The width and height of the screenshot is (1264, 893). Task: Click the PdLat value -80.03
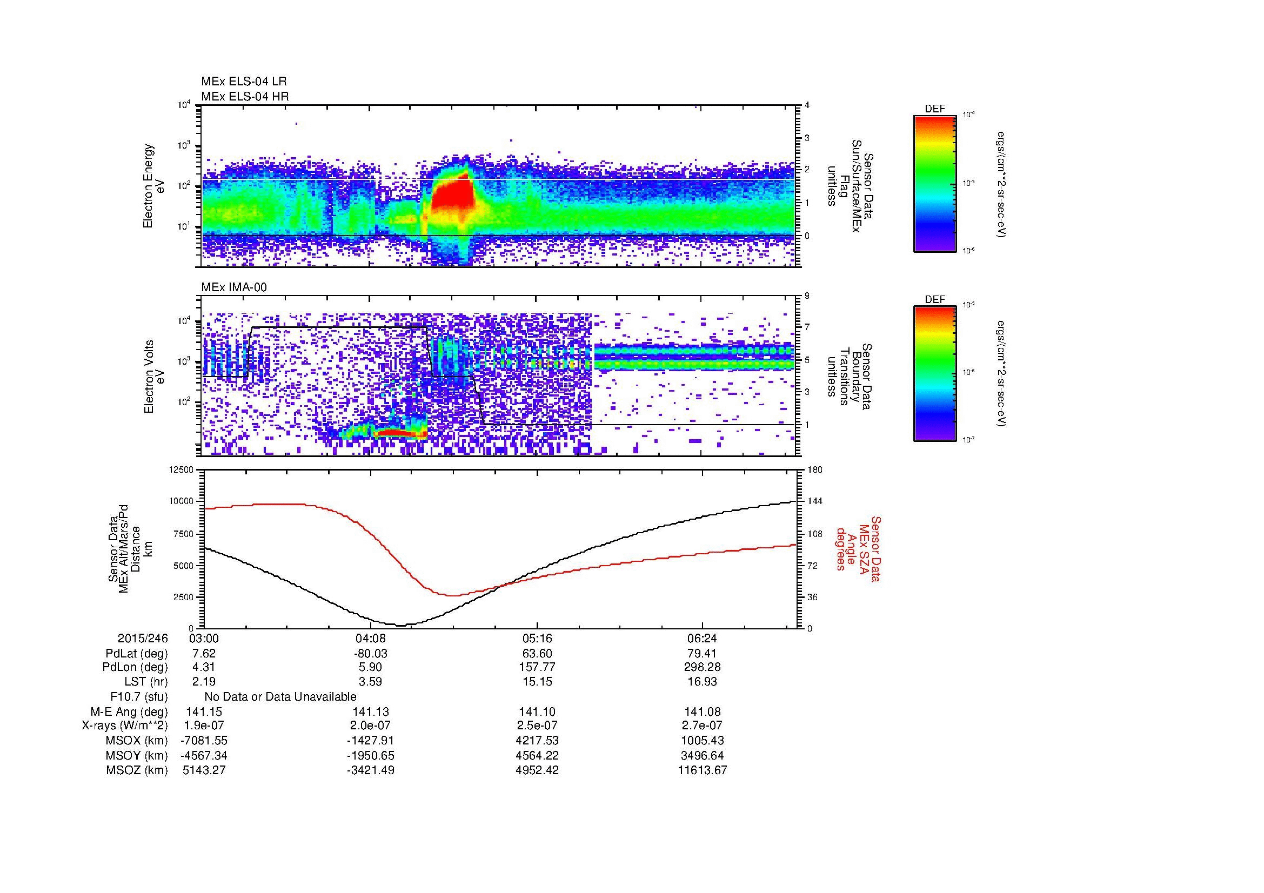click(x=370, y=654)
